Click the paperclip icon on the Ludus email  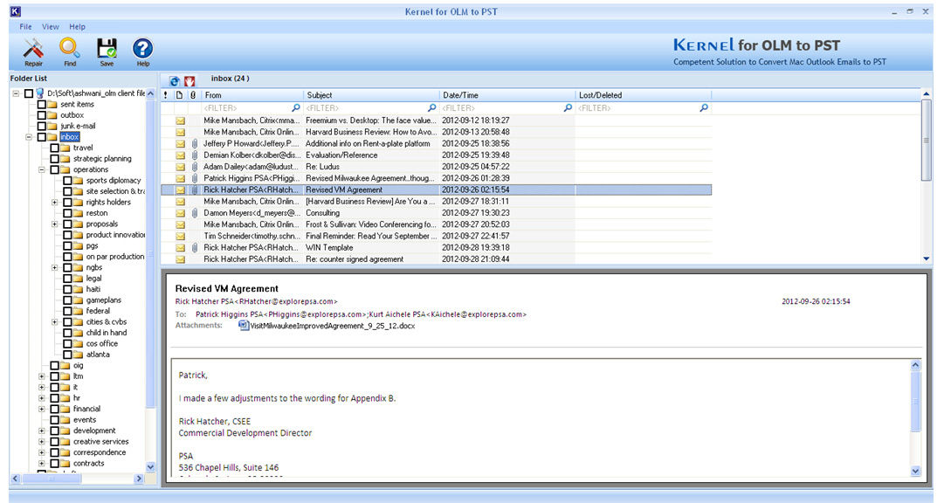coord(195,167)
